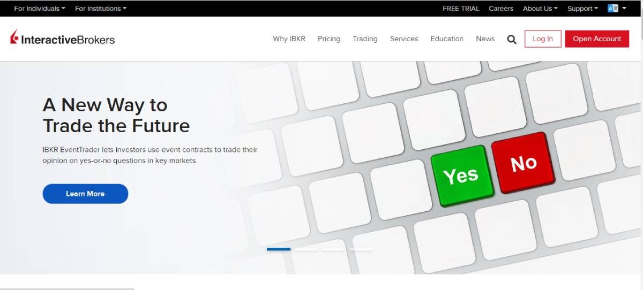Expand the For Individuals dropdown
The height and width of the screenshot is (290, 643).
(x=40, y=9)
